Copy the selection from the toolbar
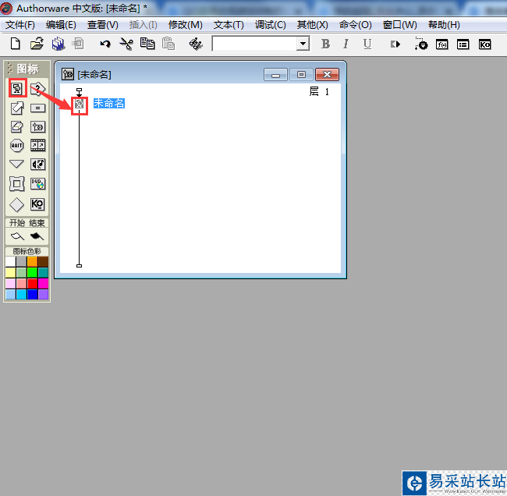 [147, 44]
